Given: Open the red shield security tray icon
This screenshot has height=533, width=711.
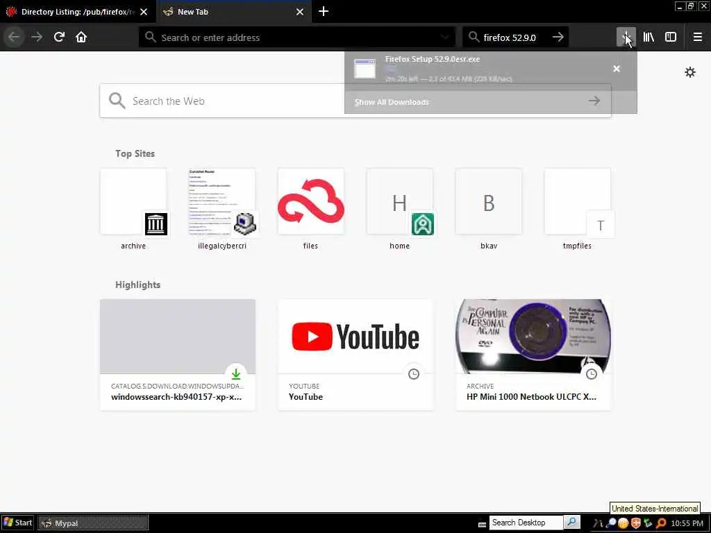Looking at the screenshot, I should click(636, 523).
